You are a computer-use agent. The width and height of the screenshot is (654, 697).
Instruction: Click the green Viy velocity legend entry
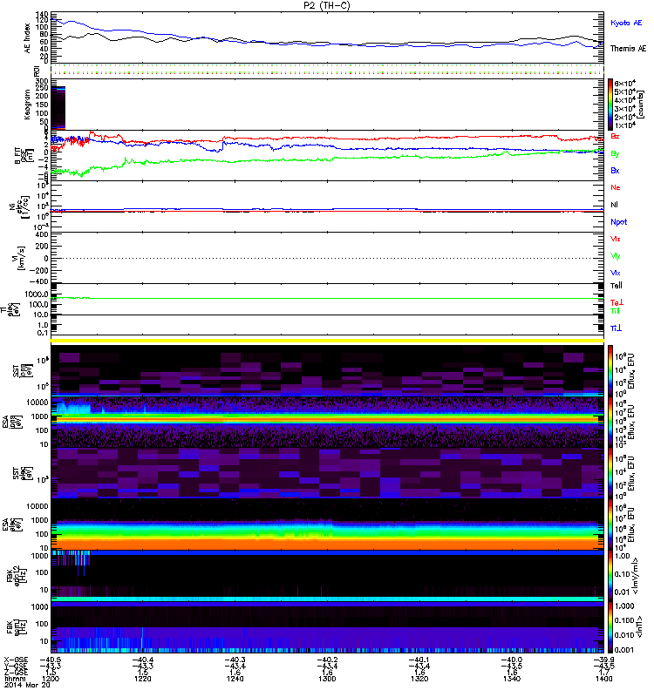tap(616, 255)
